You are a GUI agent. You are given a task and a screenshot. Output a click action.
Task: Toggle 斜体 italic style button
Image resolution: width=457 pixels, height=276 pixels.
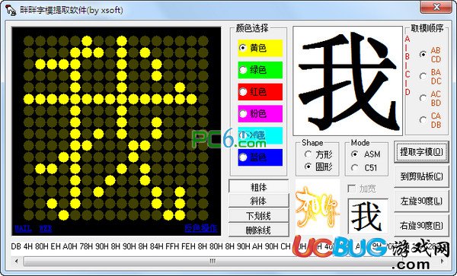[259, 201]
